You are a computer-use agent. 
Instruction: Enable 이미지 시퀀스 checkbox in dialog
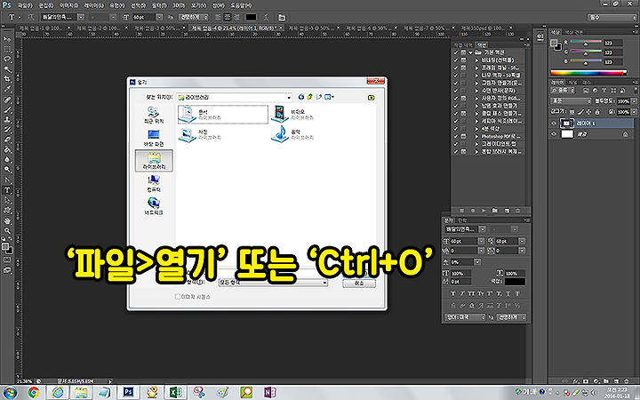[178, 297]
